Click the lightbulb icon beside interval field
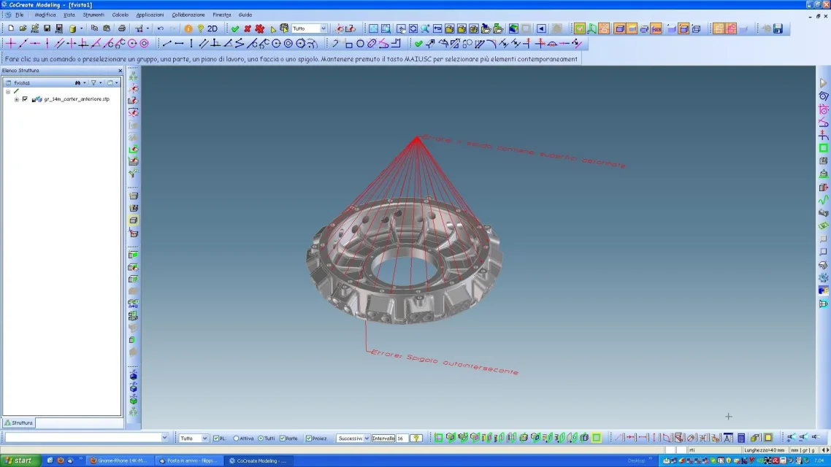Viewport: 831px width, 467px height. point(416,439)
